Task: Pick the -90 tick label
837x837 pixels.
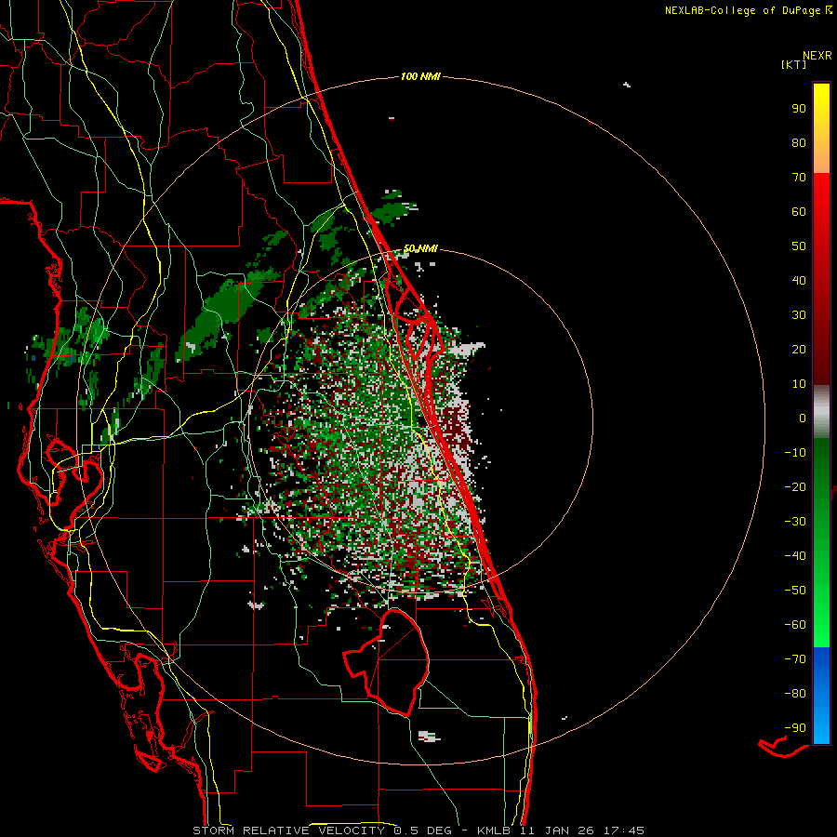Action: tap(795, 727)
